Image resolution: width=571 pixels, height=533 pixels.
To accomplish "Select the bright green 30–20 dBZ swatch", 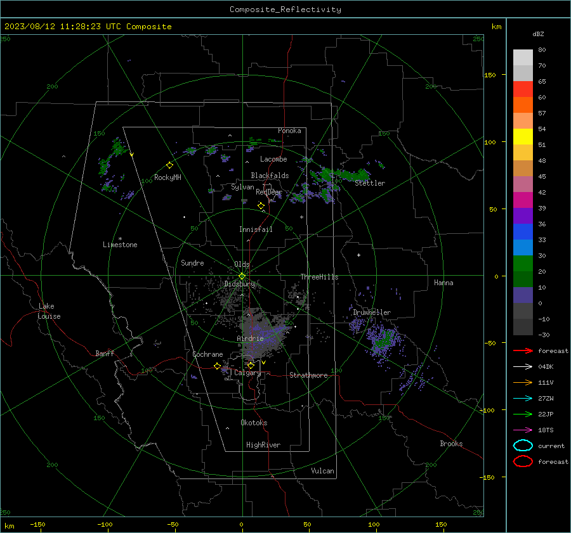I will [523, 264].
